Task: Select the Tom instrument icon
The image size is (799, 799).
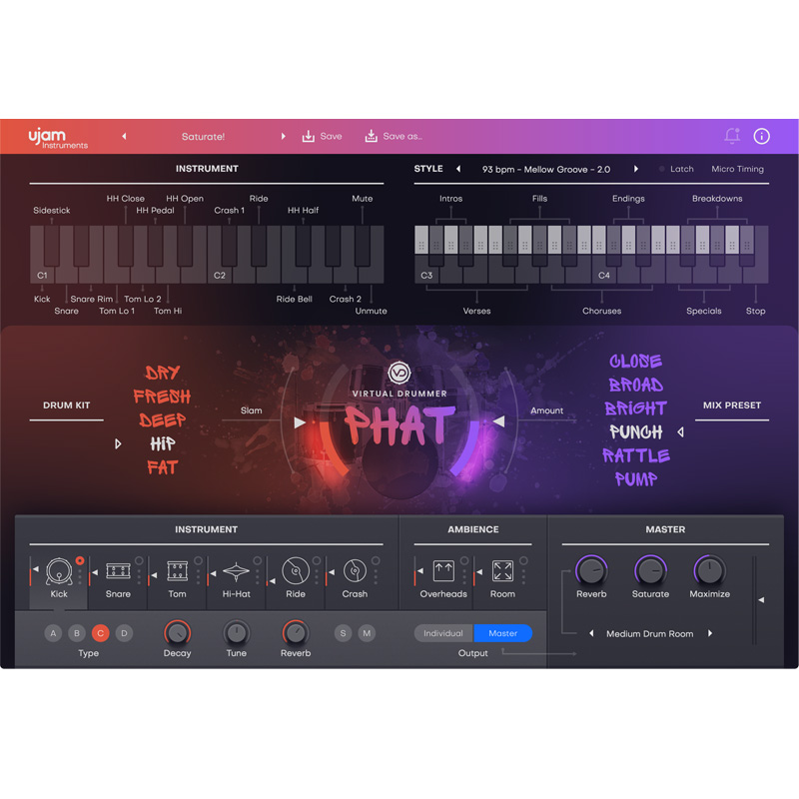Action: click(x=178, y=570)
